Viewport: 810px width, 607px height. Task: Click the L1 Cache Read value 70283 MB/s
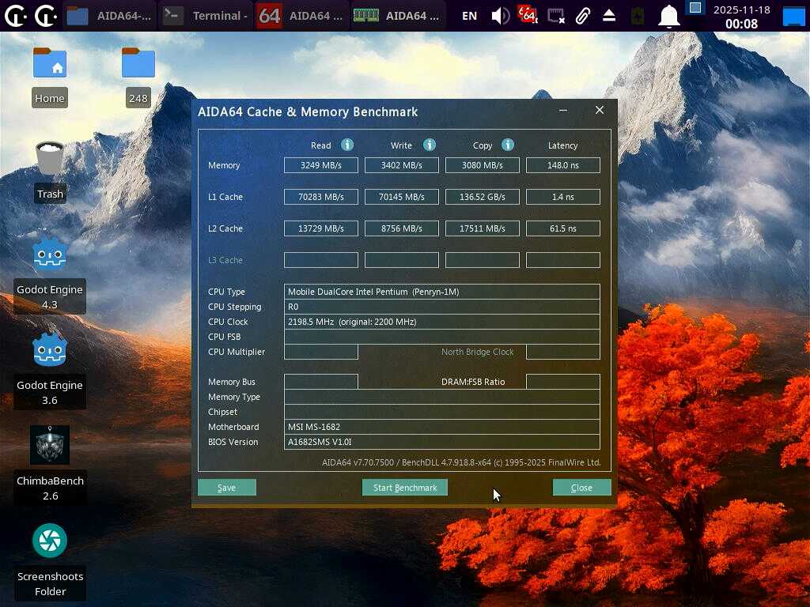tap(321, 197)
